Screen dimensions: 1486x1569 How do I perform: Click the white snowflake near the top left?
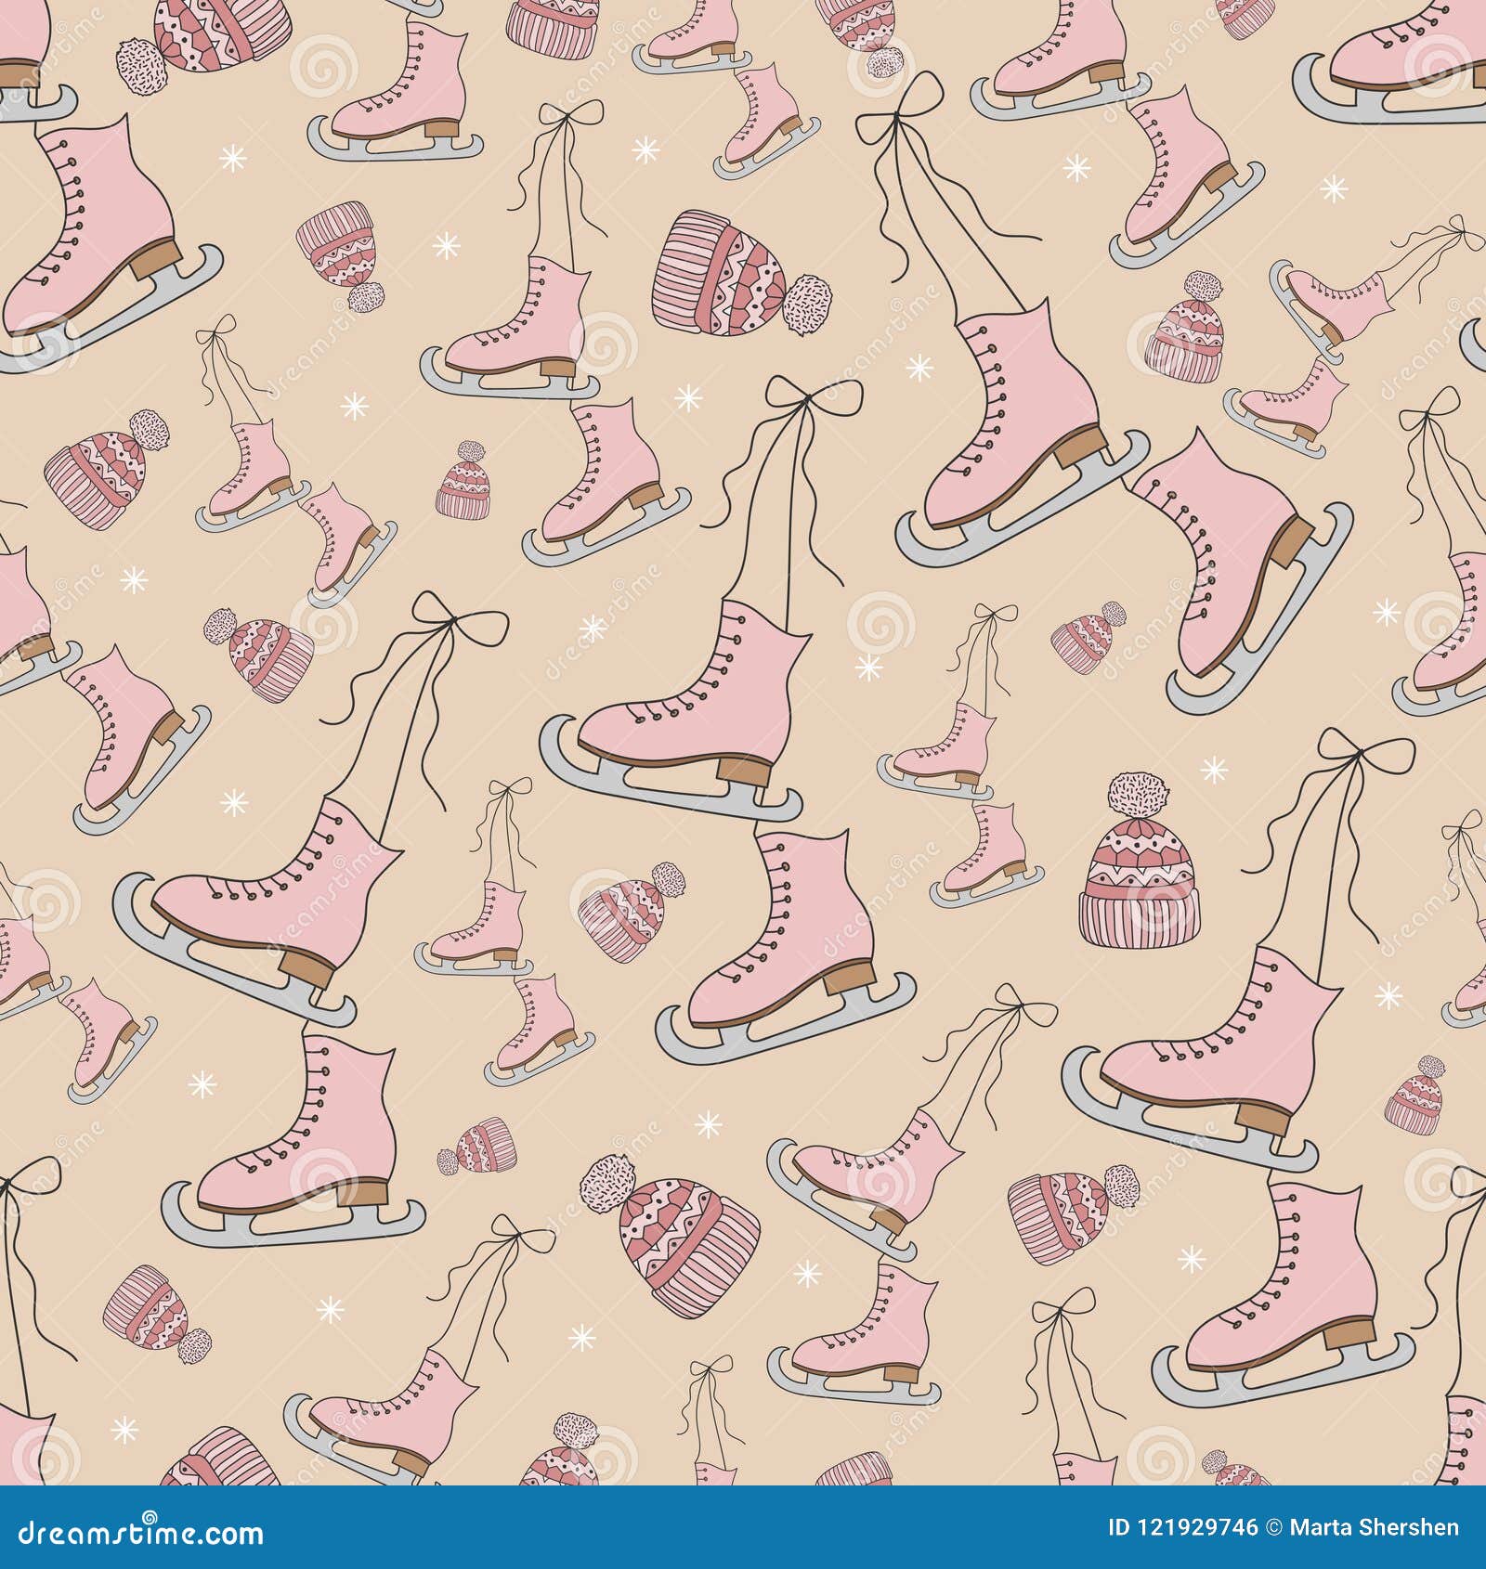click(234, 158)
